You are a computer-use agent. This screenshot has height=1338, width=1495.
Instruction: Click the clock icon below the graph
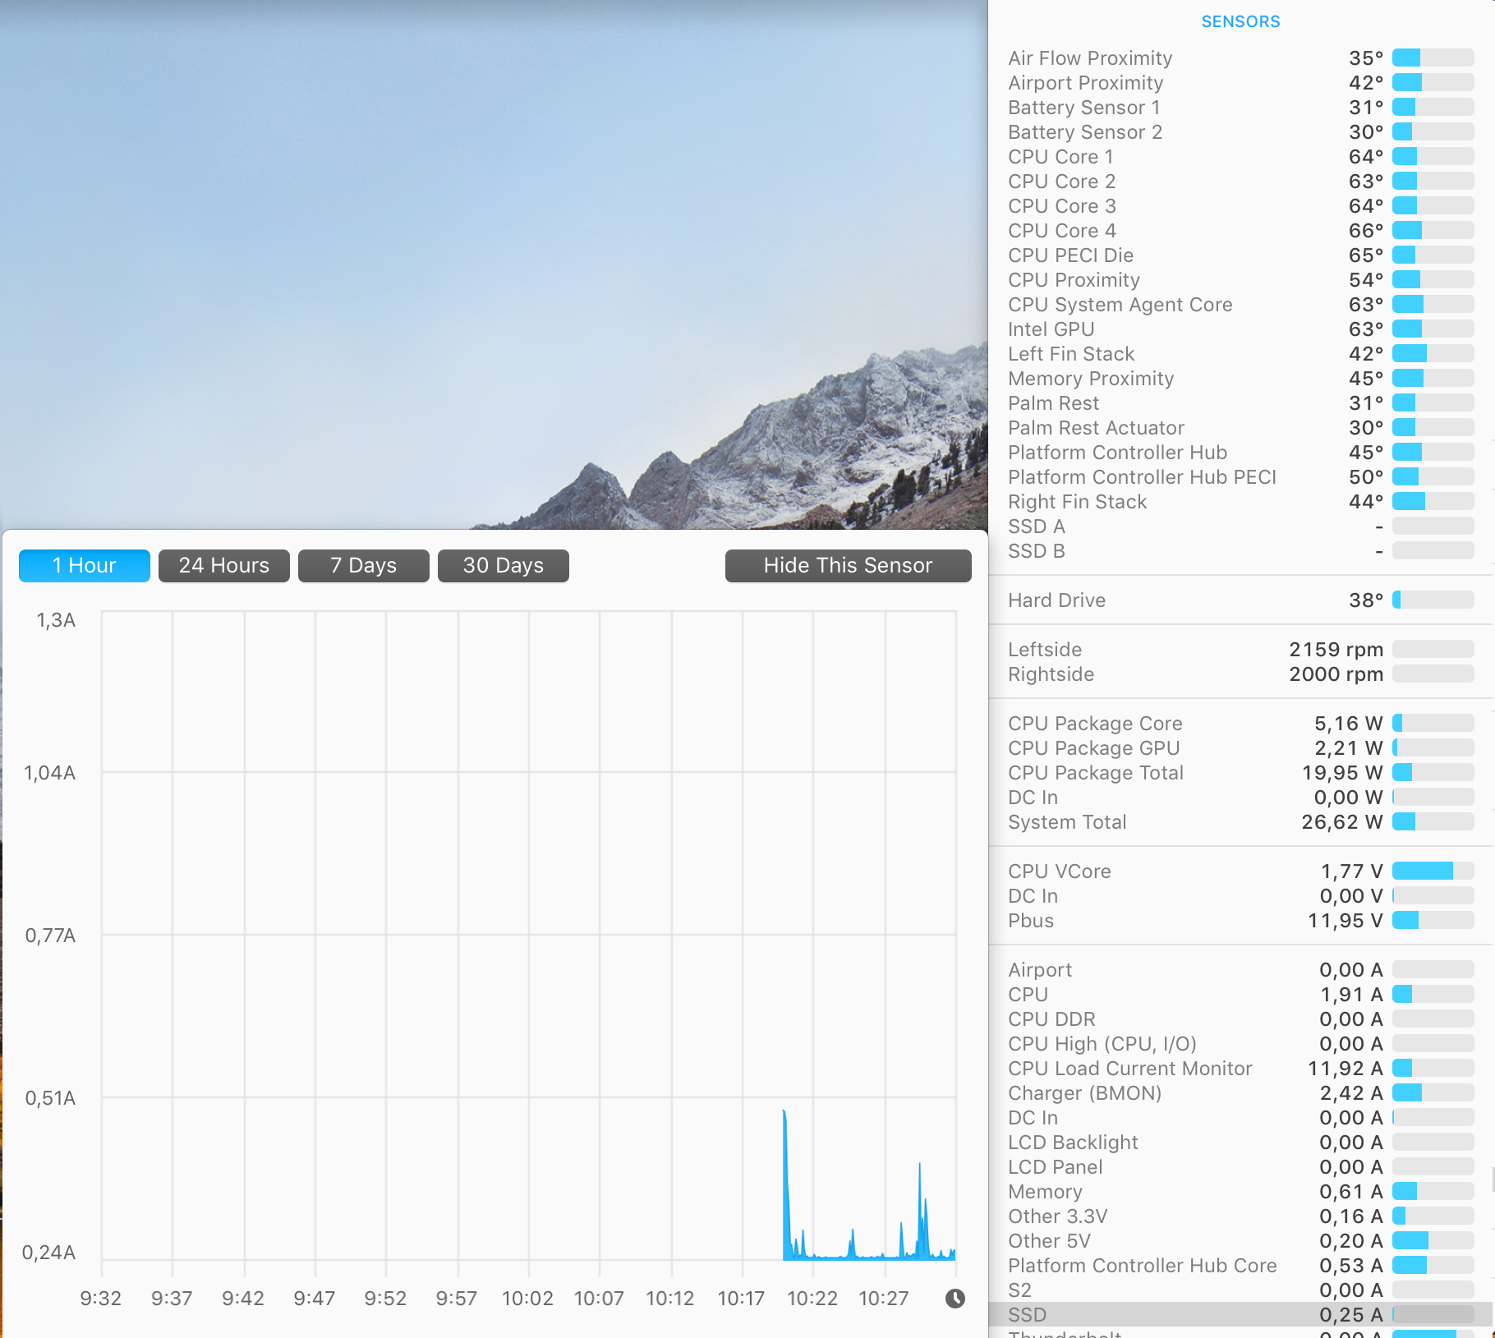(x=955, y=1299)
